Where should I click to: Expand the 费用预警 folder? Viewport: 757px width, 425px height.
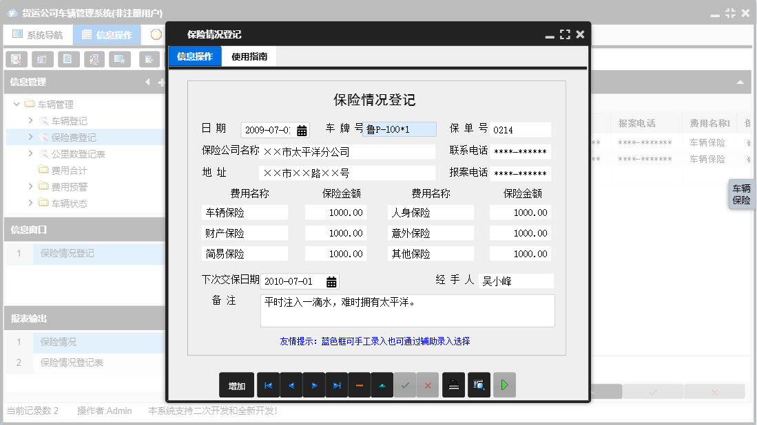tap(32, 184)
